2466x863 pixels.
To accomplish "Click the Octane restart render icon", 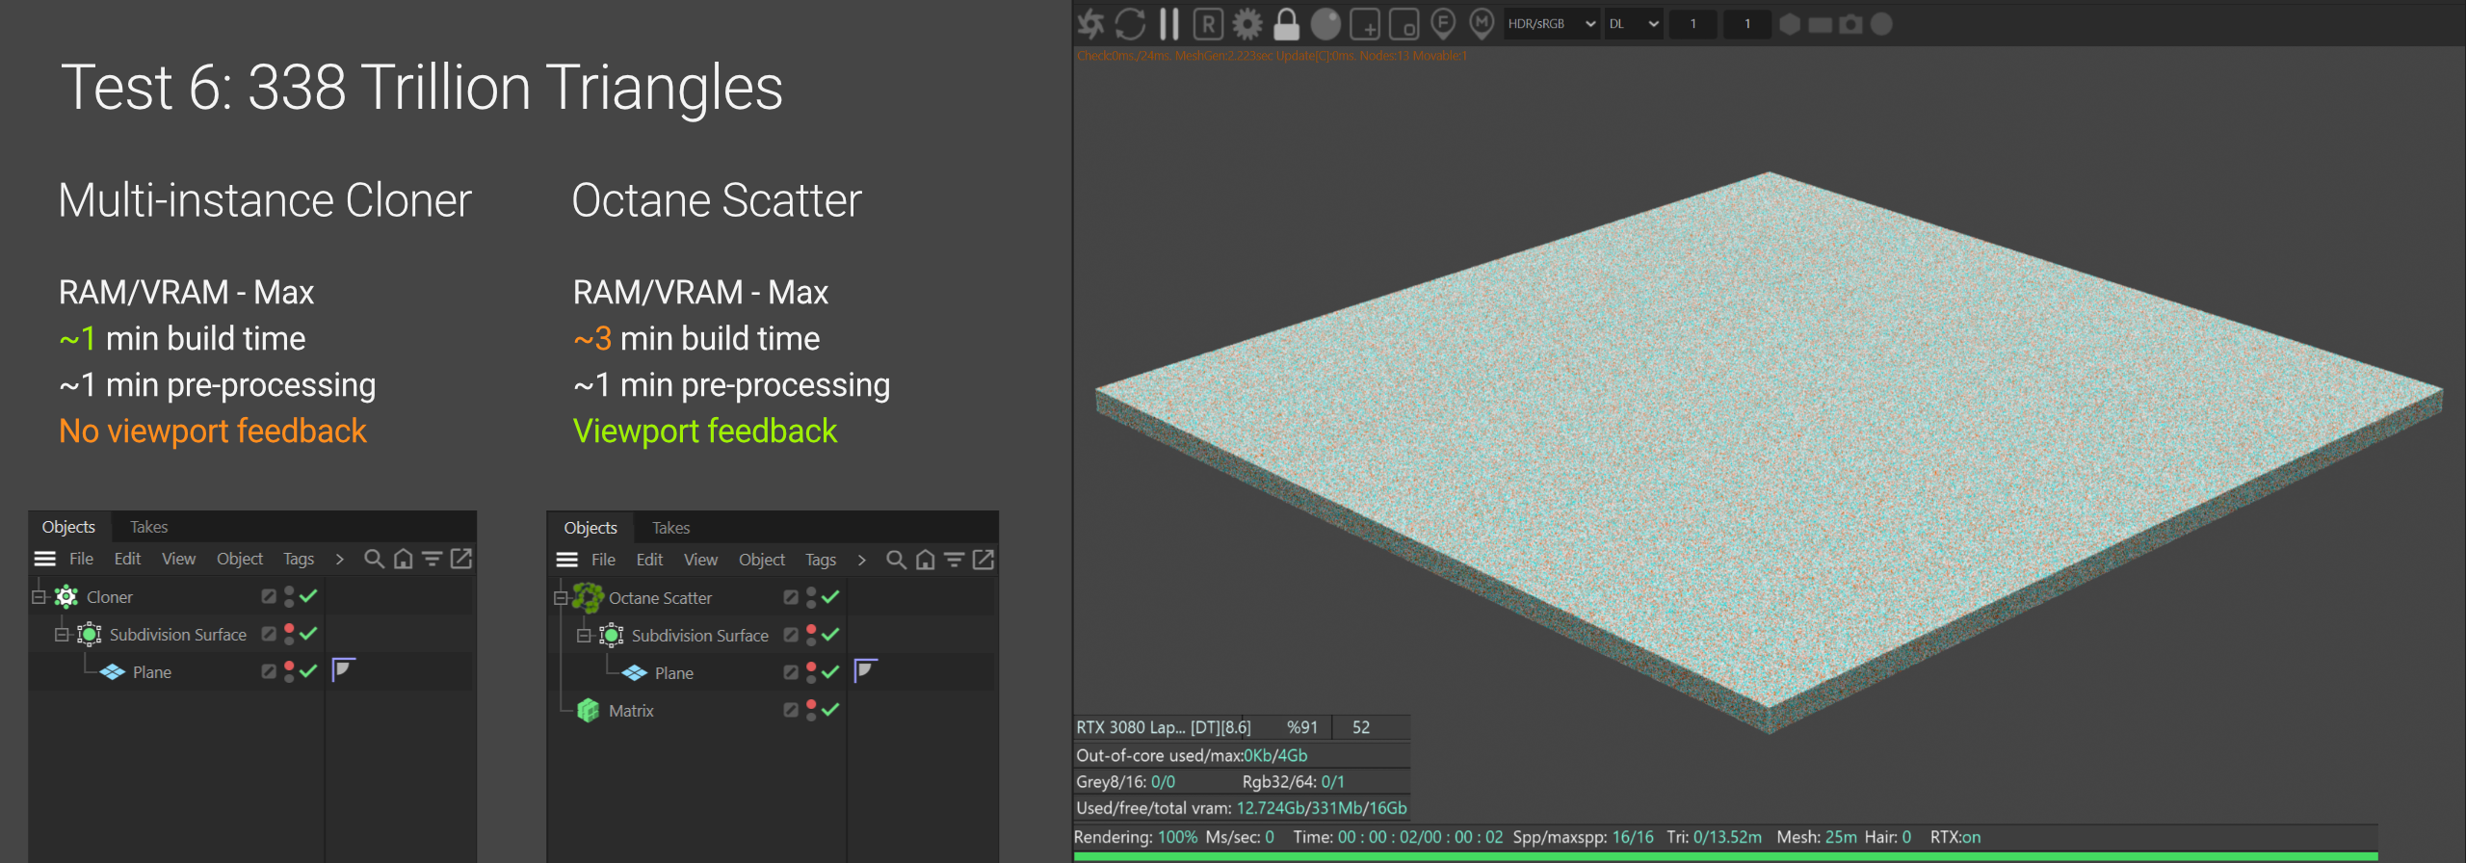I will 1129,24.
